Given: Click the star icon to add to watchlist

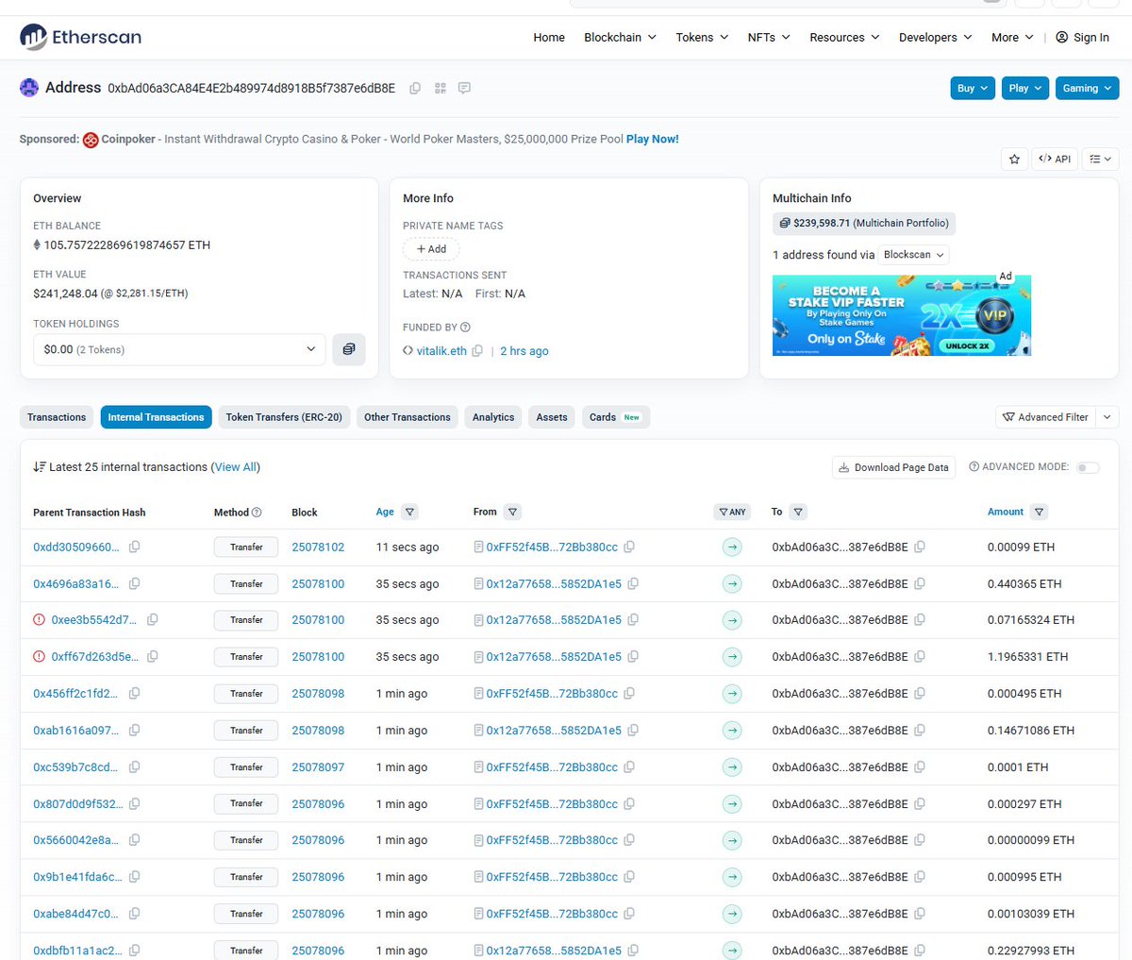Looking at the screenshot, I should coord(1014,159).
